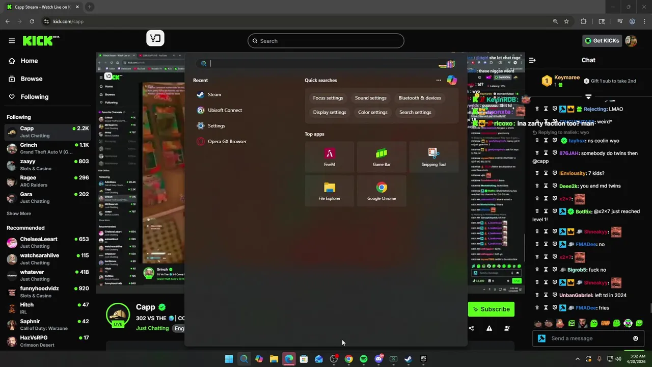The width and height of the screenshot is (652, 367).
Task: Open Spotify from the taskbar
Action: [x=363, y=359]
